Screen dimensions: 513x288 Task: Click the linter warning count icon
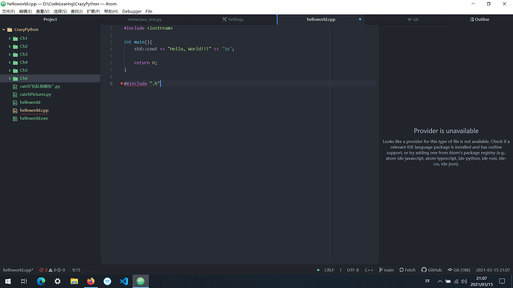[x=51, y=270]
